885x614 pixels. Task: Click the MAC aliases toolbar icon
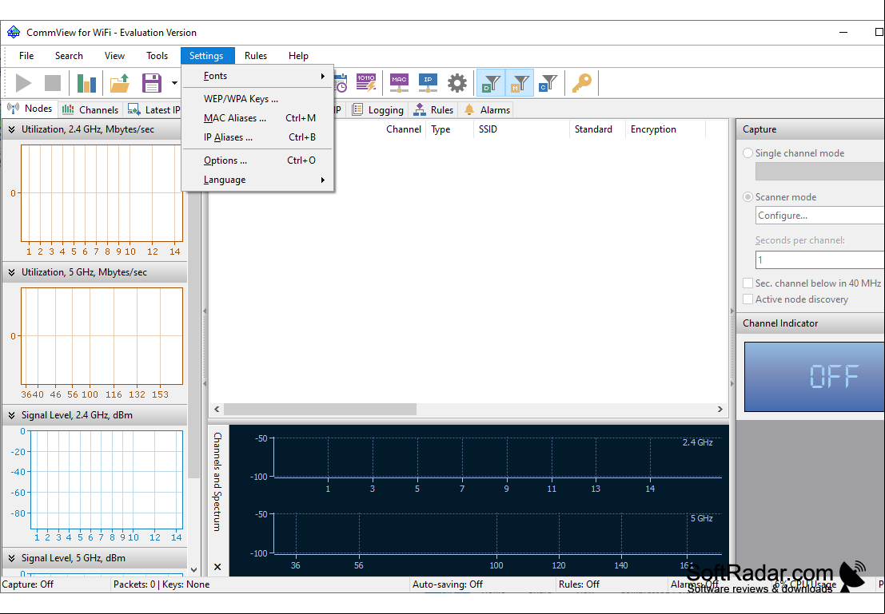pyautogui.click(x=399, y=84)
